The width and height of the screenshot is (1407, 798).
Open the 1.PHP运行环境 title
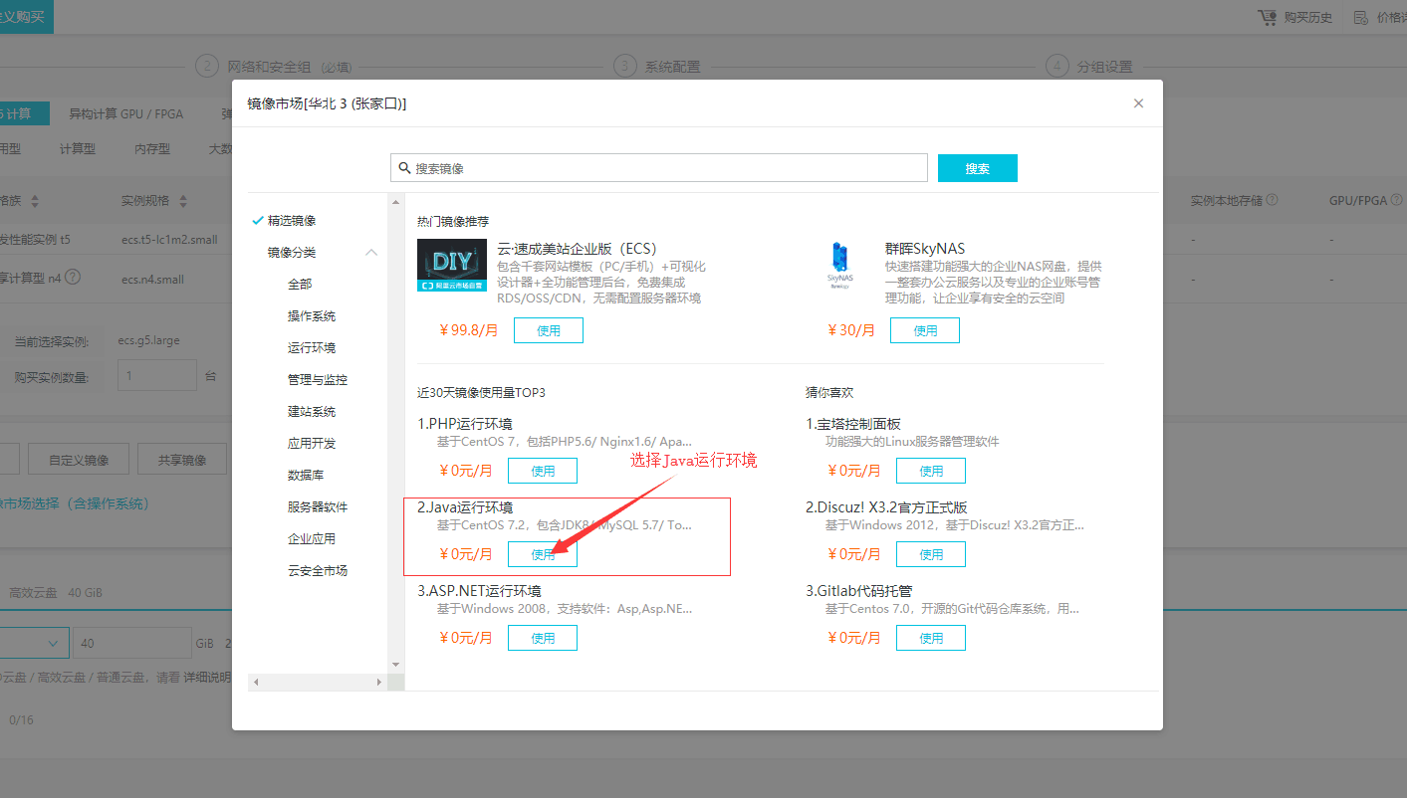pyautogui.click(x=465, y=424)
